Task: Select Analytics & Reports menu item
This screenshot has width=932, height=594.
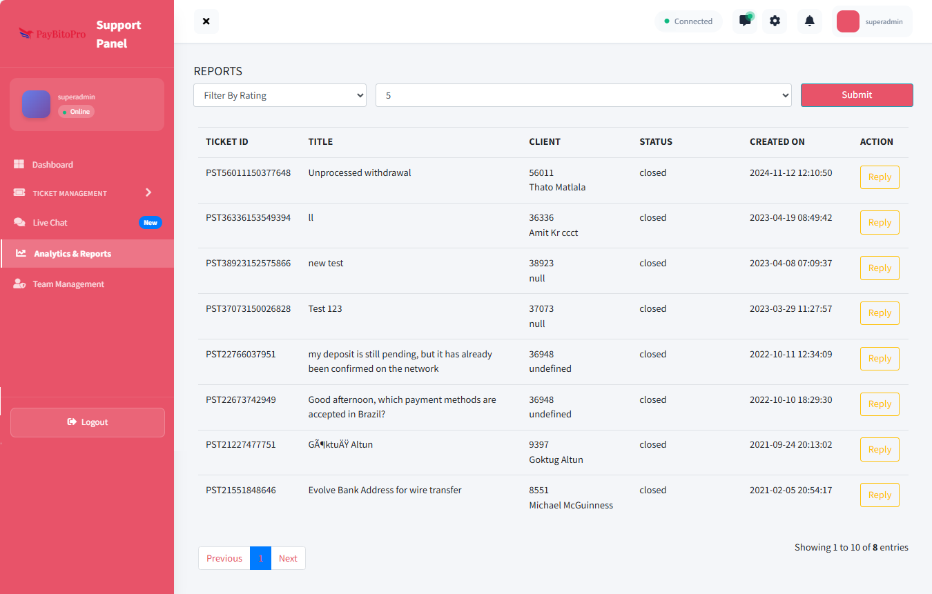Action: 72,254
